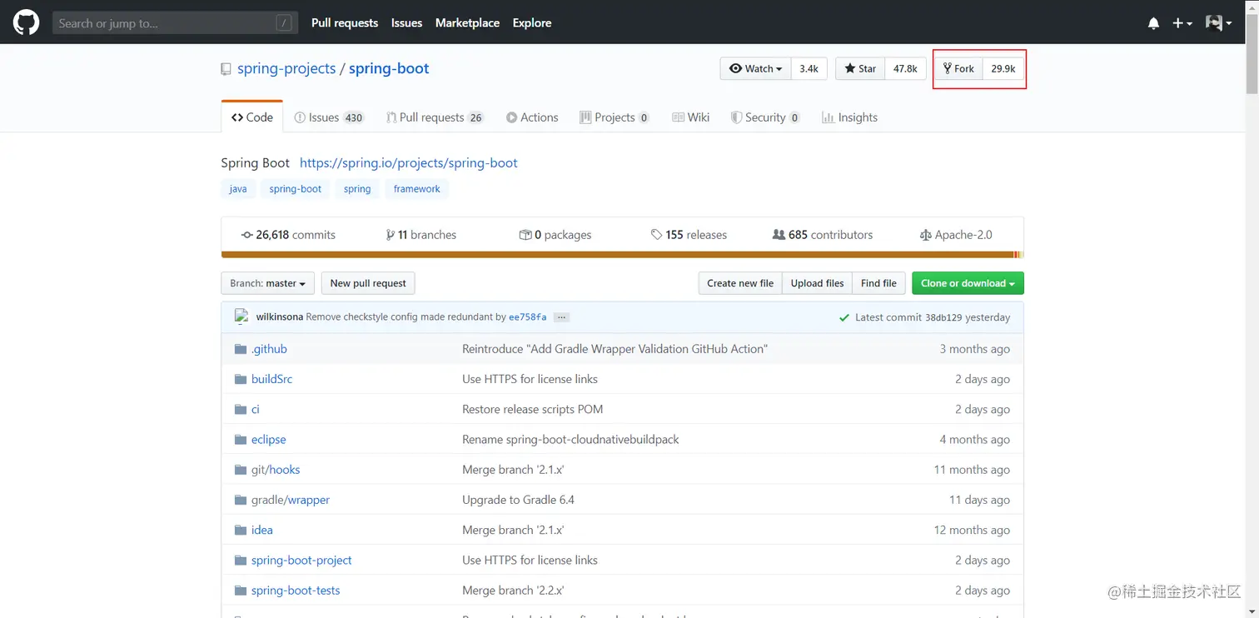
Task: Select the spring topic tag
Action: click(x=357, y=189)
